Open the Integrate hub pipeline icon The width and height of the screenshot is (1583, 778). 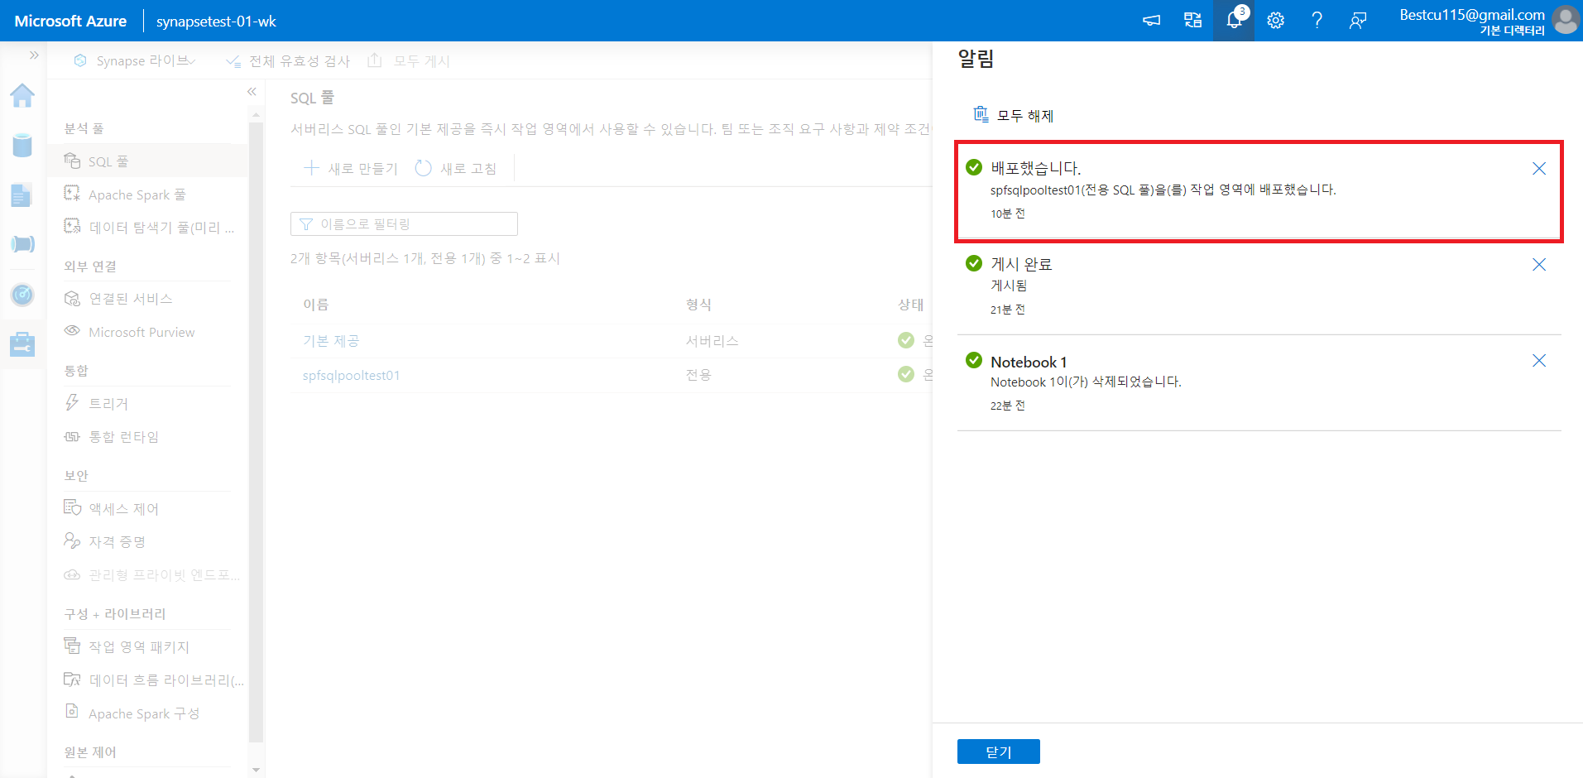tap(22, 243)
